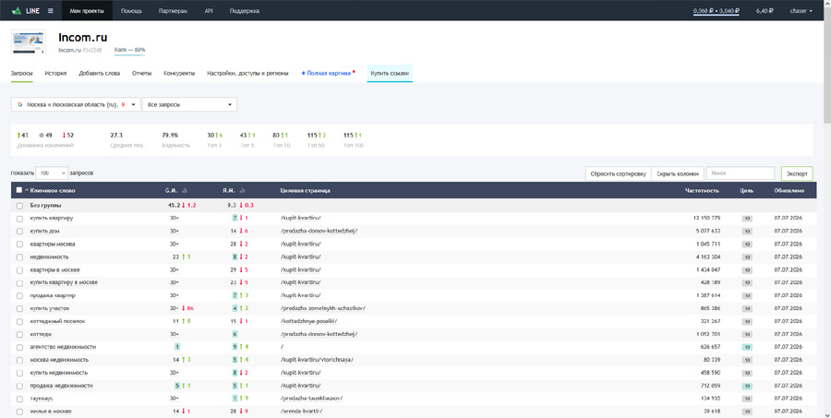Click the Топ 10 statistic 80
The width and height of the screenshot is (831, 418).
(276, 135)
